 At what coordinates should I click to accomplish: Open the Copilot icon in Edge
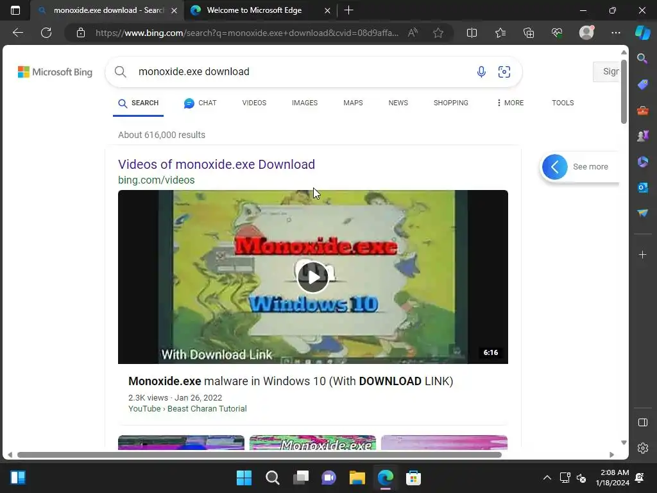click(x=642, y=33)
